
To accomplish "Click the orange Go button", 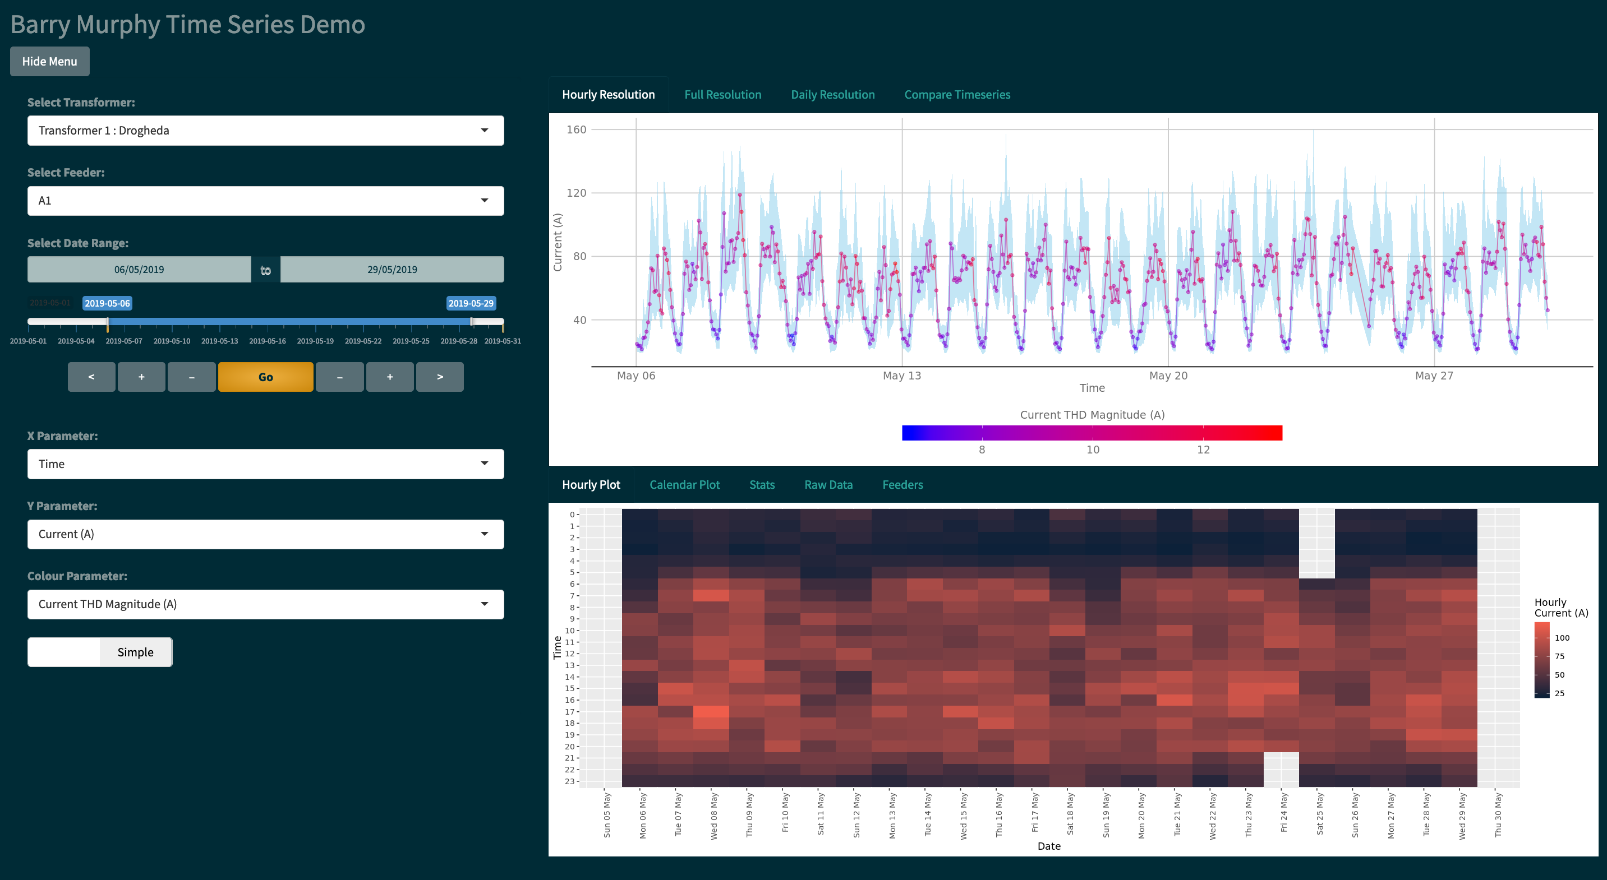I will [x=265, y=377].
